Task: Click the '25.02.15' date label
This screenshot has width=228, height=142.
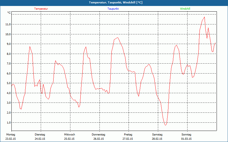Action: point(69,139)
